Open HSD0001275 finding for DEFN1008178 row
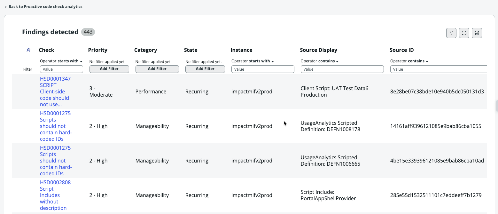The height and width of the screenshot is (214, 498). point(56,126)
